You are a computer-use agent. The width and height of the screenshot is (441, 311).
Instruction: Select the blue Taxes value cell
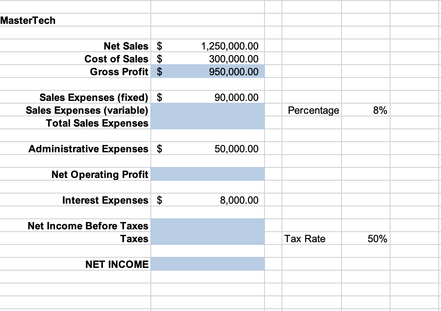point(208,239)
